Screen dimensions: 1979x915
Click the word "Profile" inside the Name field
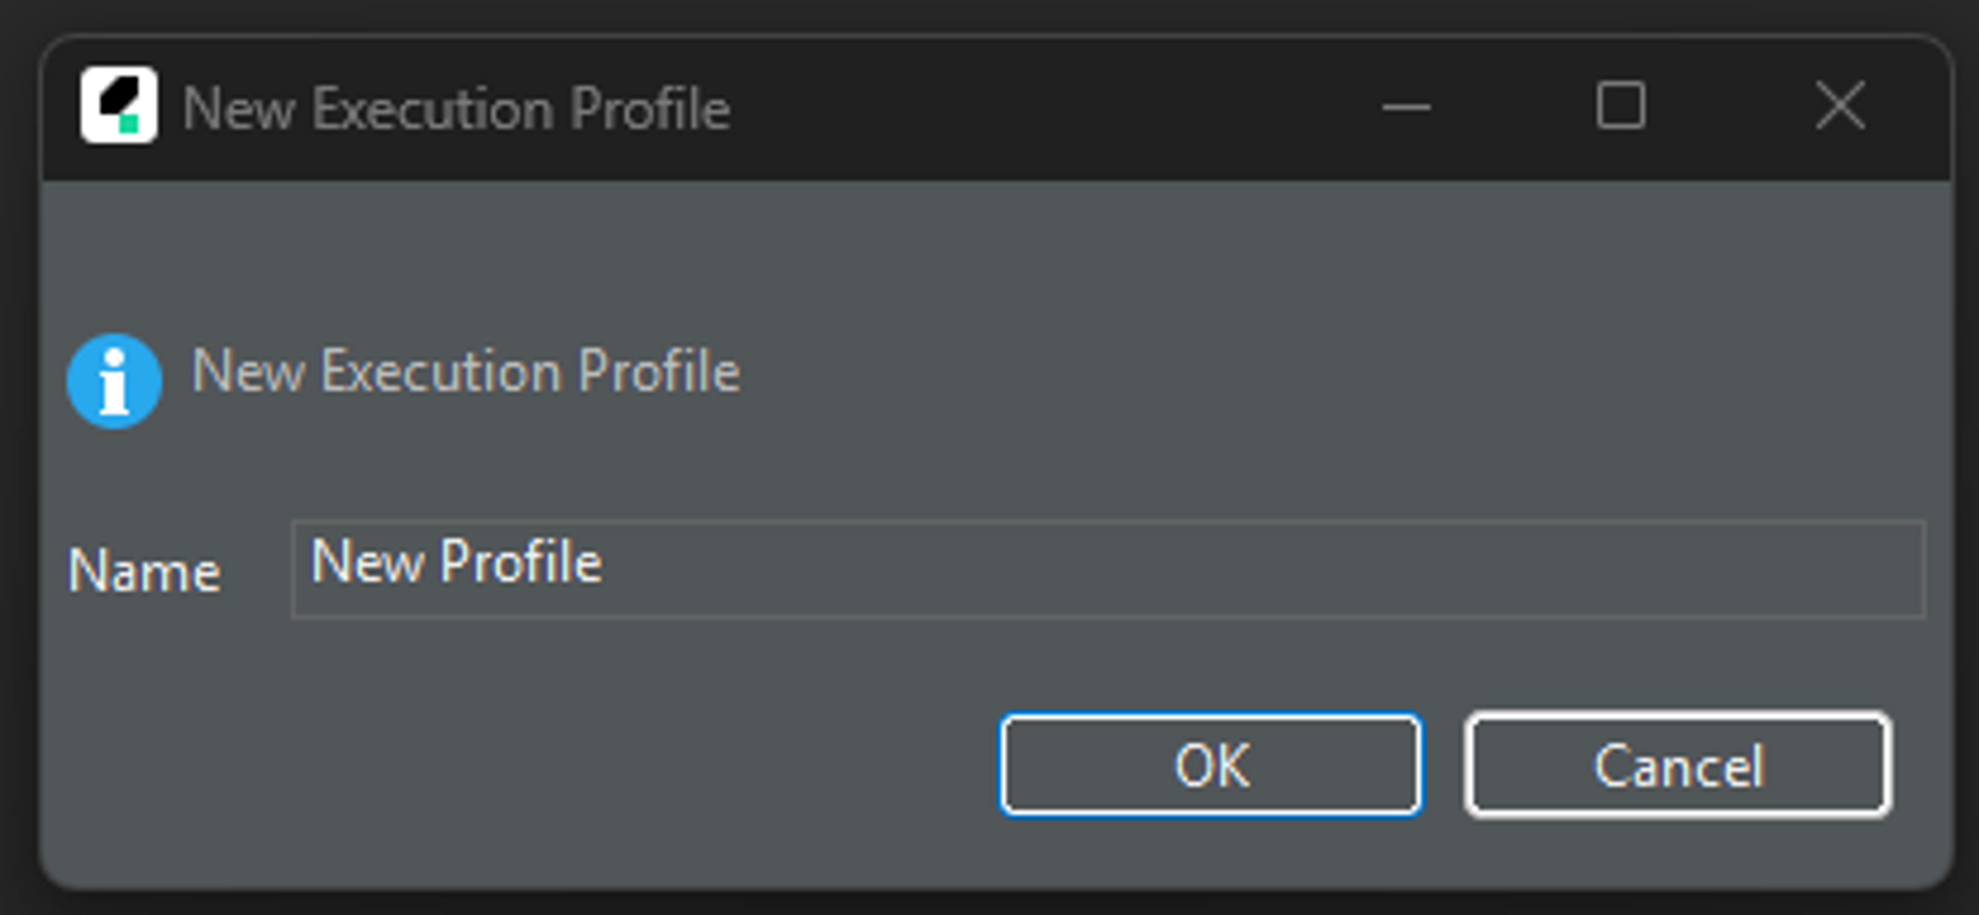tap(520, 562)
